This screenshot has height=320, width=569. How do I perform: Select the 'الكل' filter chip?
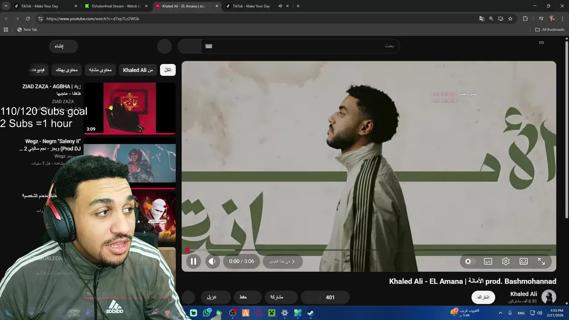(168, 70)
